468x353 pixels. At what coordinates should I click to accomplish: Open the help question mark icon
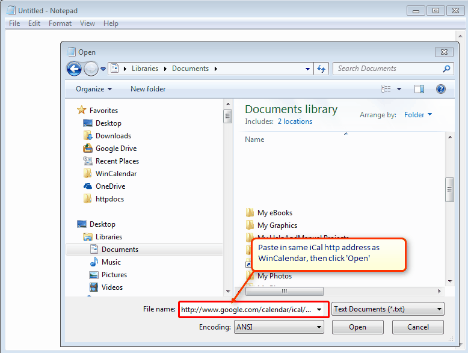pos(441,89)
